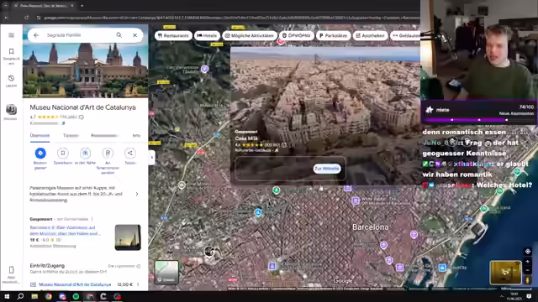Screen dimensions: 538x302
Task: Open the Recents history icon in sidebar
Action: (11, 78)
